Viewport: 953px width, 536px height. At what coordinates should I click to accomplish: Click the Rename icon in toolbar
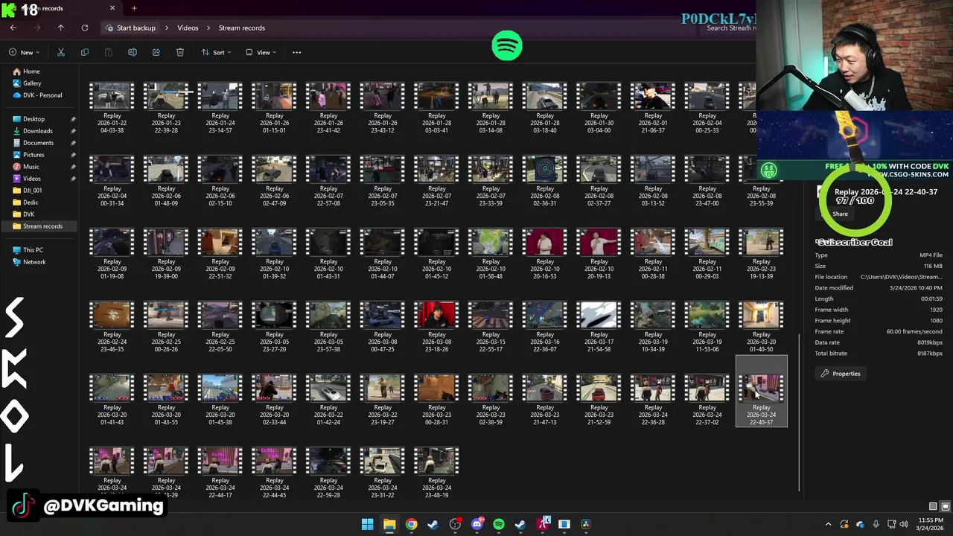point(133,52)
